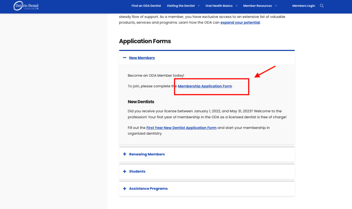
Task: Click the Students accordion heading
Action: (x=137, y=171)
